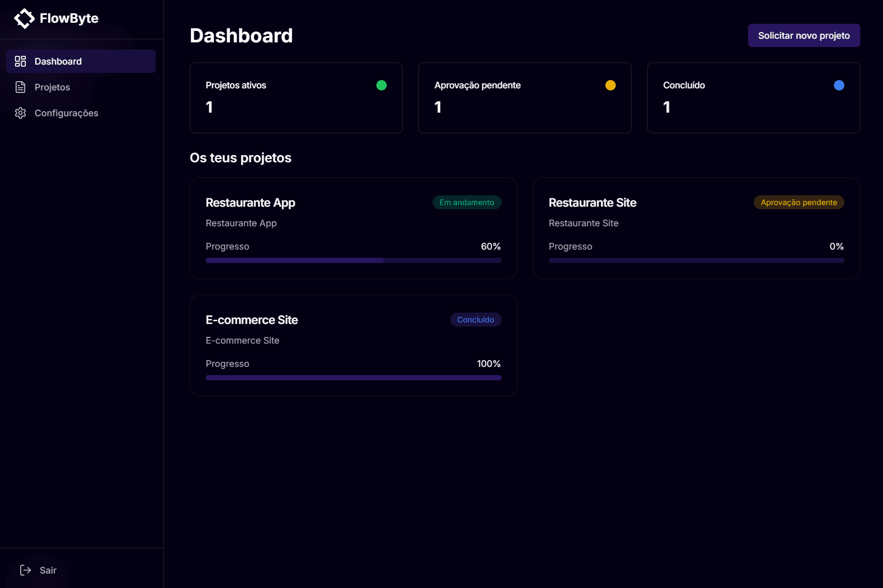Image resolution: width=883 pixels, height=588 pixels.
Task: Click the Dashboard page heading
Action: 241,36
